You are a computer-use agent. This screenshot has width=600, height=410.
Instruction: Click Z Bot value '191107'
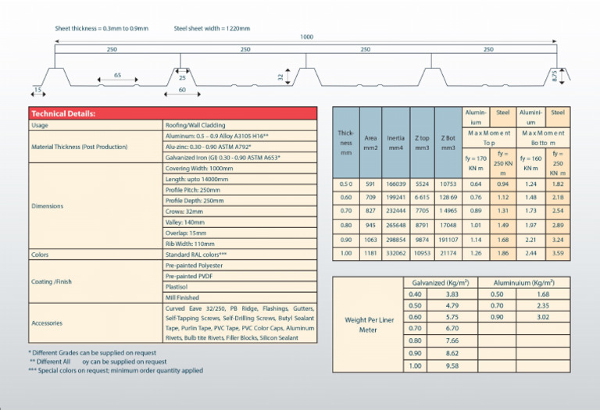[448, 241]
